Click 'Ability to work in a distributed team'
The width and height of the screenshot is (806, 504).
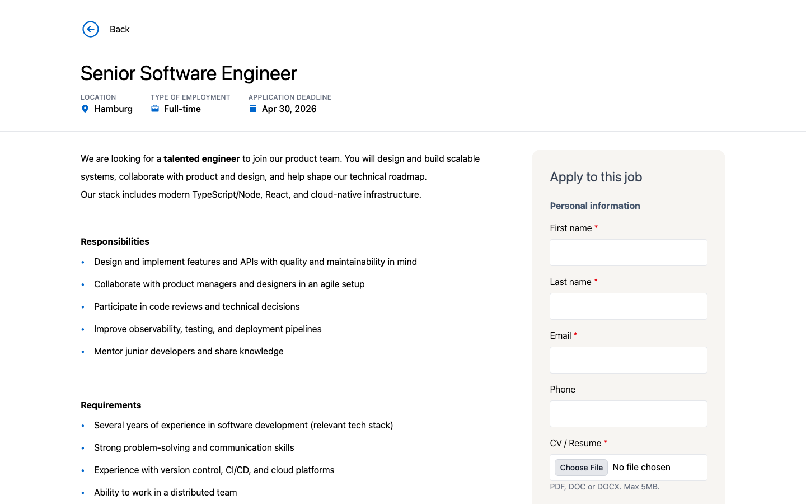pyautogui.click(x=166, y=492)
